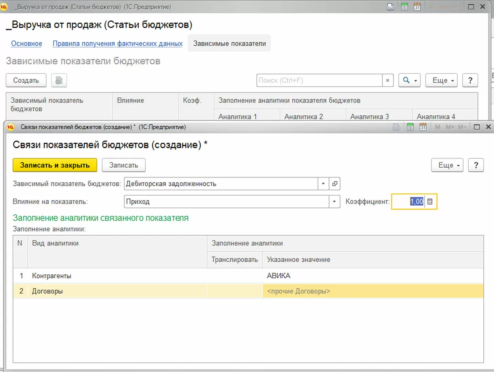Click the Указанное значение column header
This screenshot has width=494, height=372.
tap(373, 260)
